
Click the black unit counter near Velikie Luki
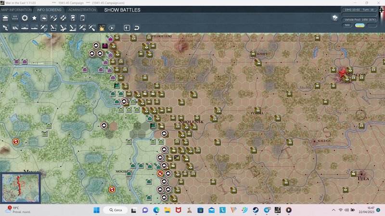(x=105, y=46)
